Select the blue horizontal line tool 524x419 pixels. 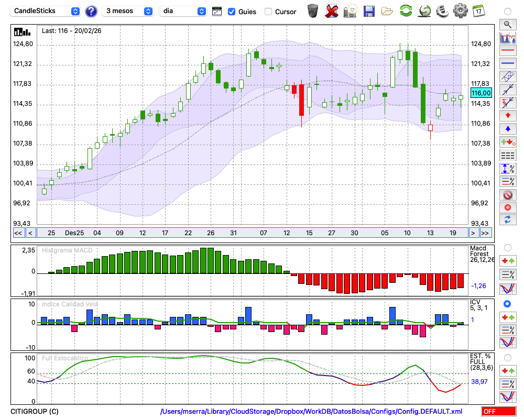(x=508, y=63)
